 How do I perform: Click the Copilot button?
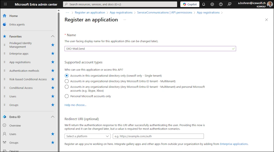(190, 4)
